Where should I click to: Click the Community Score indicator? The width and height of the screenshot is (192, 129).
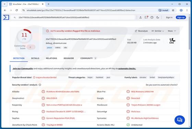tap(25, 47)
